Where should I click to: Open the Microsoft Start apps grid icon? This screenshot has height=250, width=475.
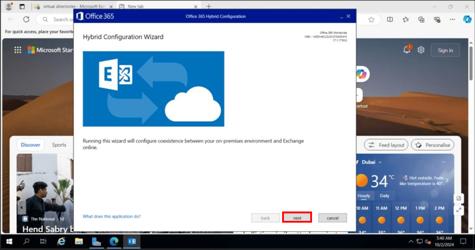click(x=18, y=50)
